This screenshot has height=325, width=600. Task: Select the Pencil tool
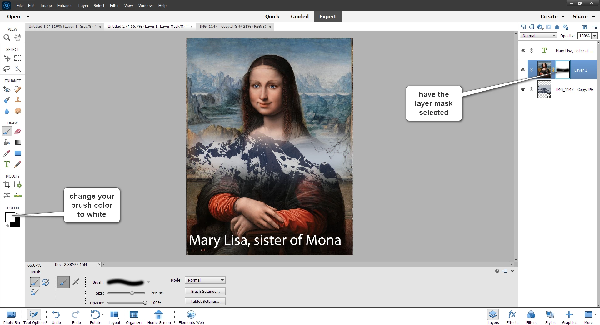18,164
